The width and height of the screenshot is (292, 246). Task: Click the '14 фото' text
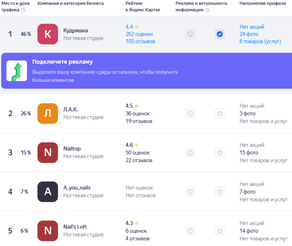tap(249, 231)
